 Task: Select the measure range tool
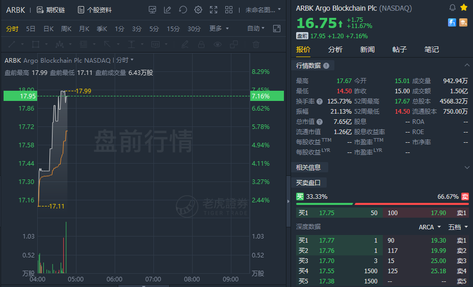pyautogui.click(x=155, y=45)
